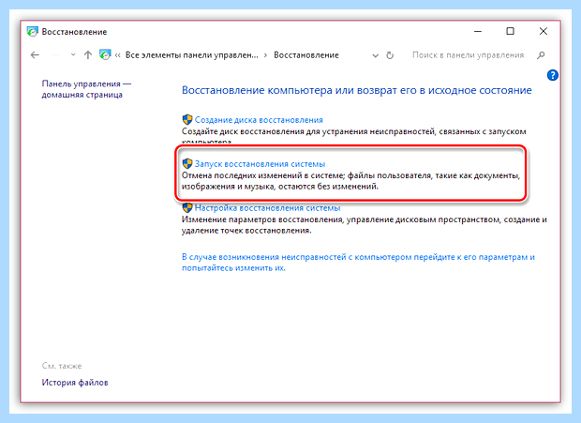Screen dimensions: 581x423
Task: Open 'Создание диска восстановления' link
Action: pos(259,120)
